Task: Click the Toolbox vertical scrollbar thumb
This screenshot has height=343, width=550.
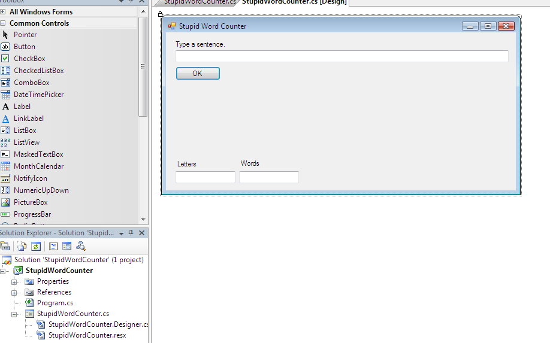Action: tap(143, 66)
